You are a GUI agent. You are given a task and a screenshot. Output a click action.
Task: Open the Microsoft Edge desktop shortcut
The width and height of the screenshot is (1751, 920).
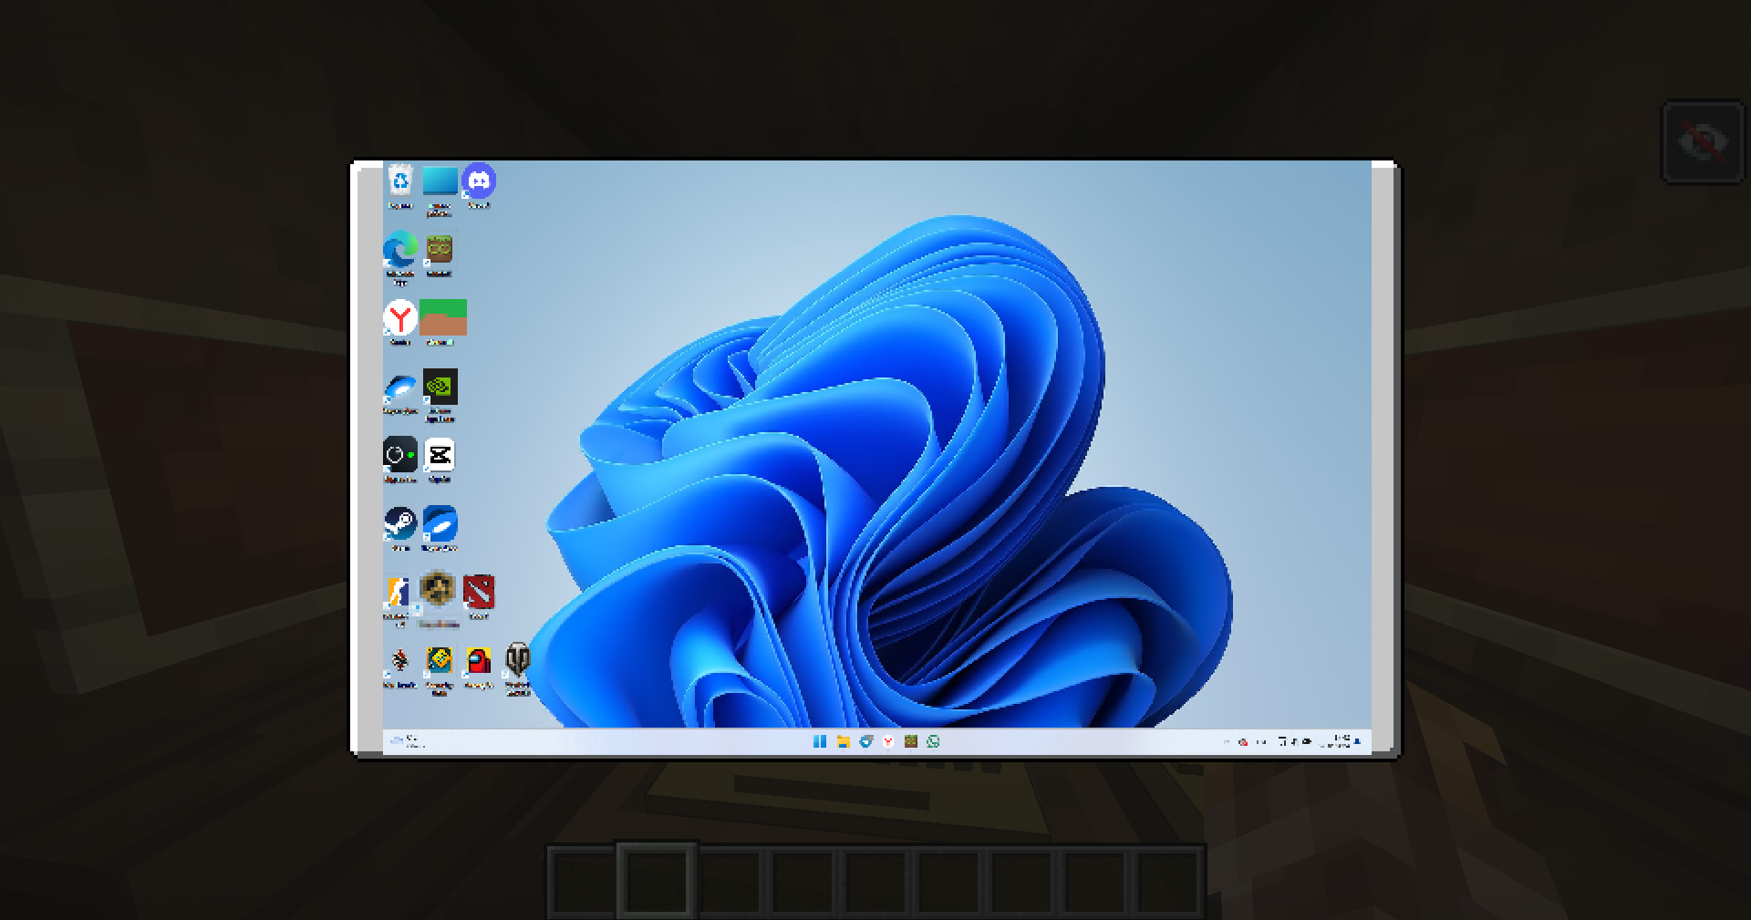point(399,250)
